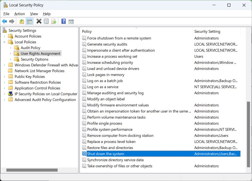Open the Action menu

tap(20, 14)
